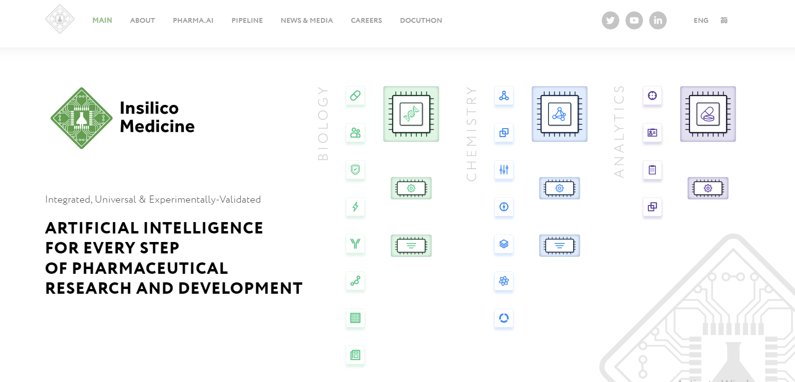
Task: Click the Insilico logo in header
Action: pos(60,19)
